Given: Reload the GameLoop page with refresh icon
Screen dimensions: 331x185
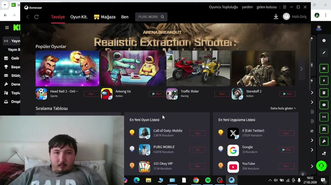Looking at the screenshot, I should [36, 17].
